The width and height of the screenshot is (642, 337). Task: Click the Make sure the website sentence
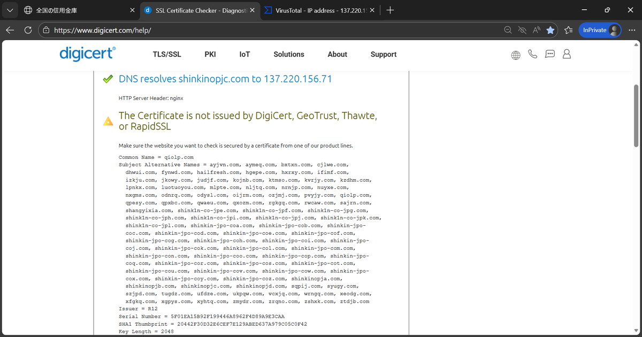(235, 145)
